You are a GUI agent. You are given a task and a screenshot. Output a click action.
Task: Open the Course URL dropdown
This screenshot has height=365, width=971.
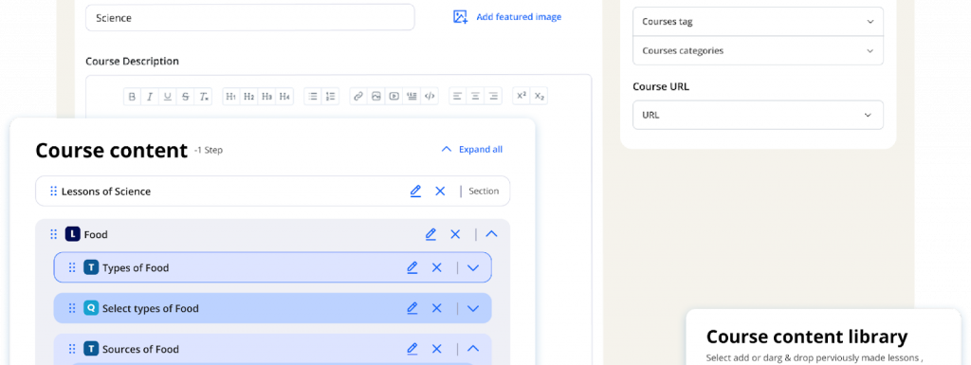758,115
